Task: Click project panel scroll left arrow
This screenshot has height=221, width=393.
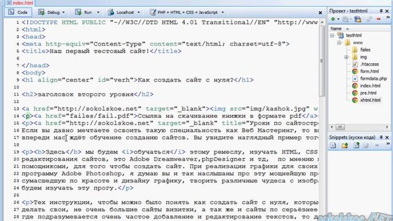Action: click(x=332, y=127)
